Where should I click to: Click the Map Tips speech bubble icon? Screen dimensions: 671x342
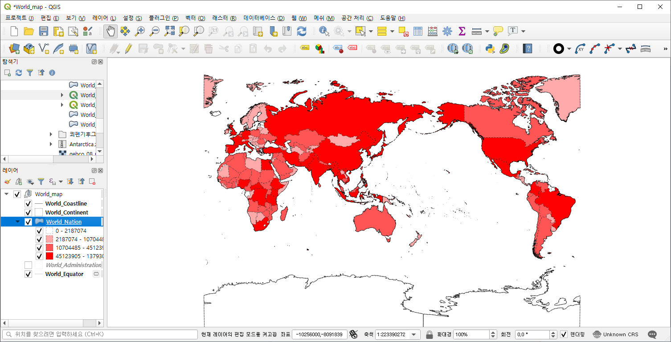coord(498,31)
